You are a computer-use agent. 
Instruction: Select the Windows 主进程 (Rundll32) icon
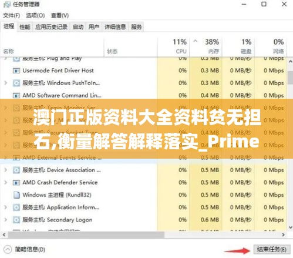pos(16,195)
